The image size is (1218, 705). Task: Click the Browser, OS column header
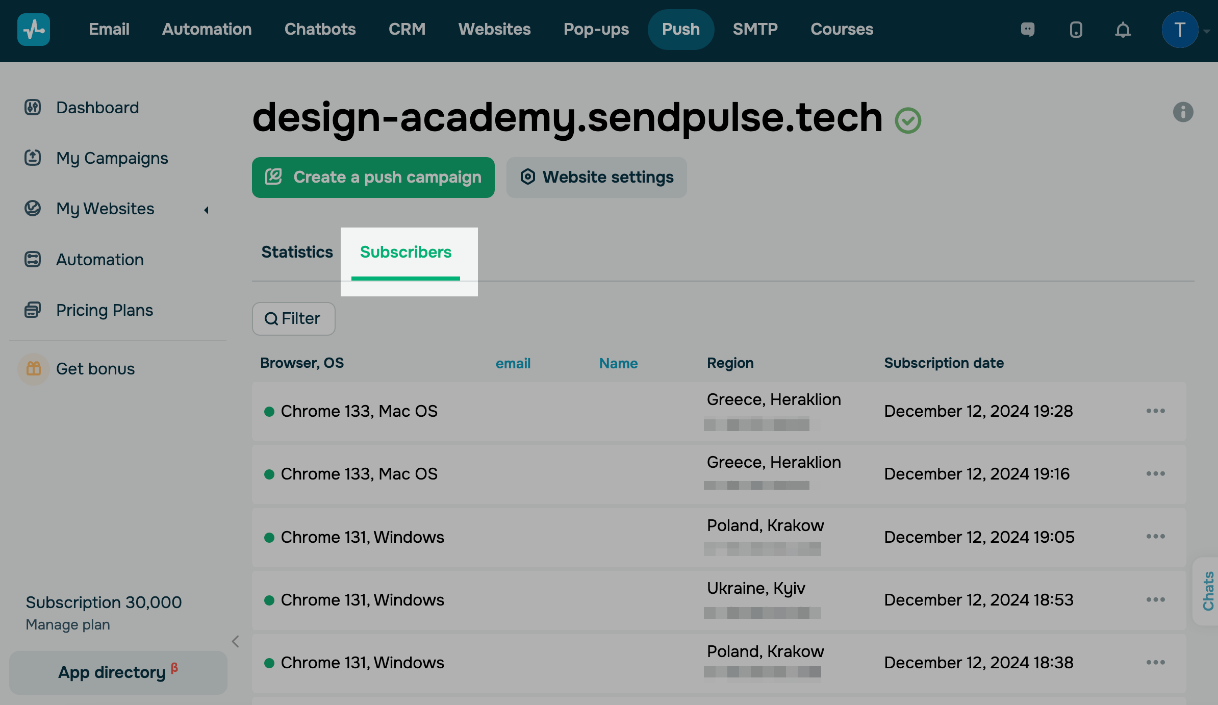[302, 363]
